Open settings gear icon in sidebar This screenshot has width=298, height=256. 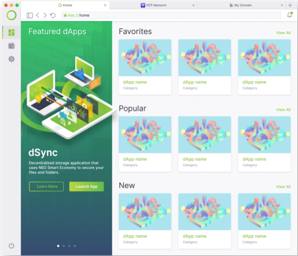[x=11, y=59]
